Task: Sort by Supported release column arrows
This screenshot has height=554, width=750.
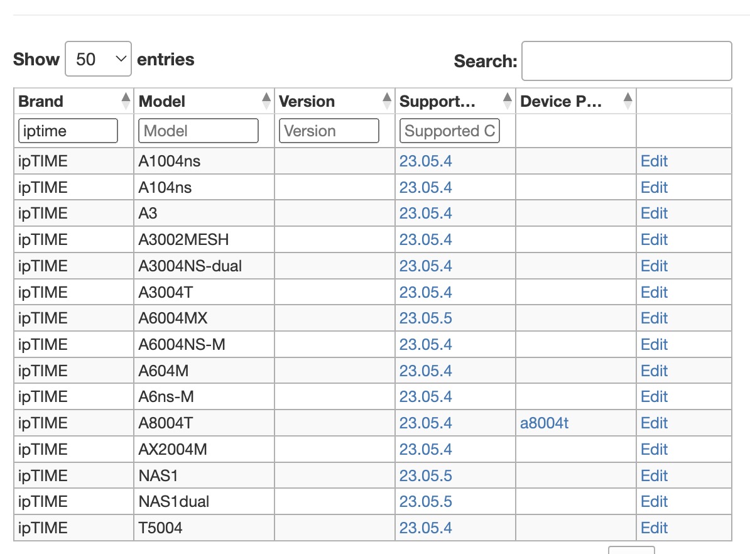Action: point(508,101)
